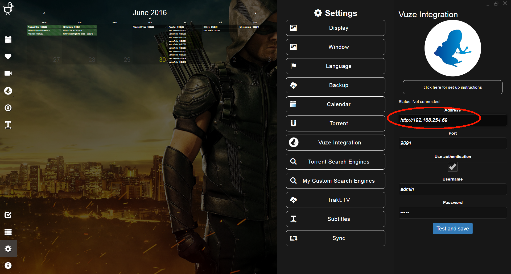This screenshot has width=511, height=274.
Task: Click the Username field containing admin
Action: coord(452,189)
